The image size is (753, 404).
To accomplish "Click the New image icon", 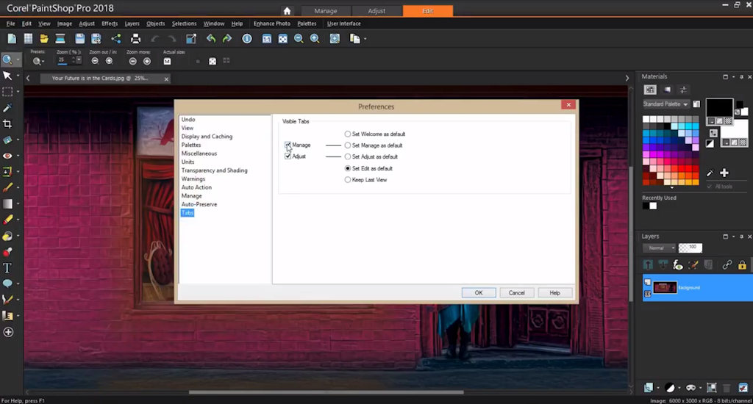I will pos(12,39).
